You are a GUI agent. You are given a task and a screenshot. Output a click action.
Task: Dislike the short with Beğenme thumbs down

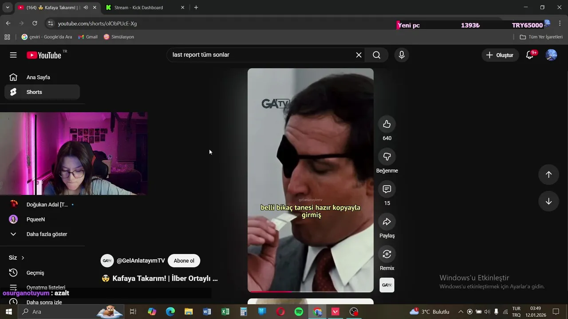tap(387, 156)
